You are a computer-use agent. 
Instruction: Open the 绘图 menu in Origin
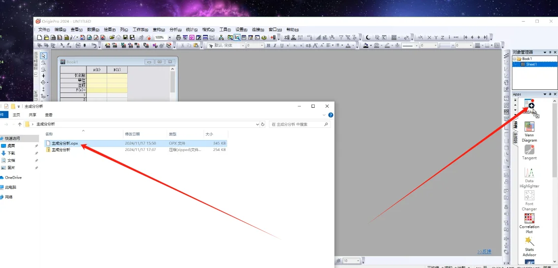(x=109, y=30)
